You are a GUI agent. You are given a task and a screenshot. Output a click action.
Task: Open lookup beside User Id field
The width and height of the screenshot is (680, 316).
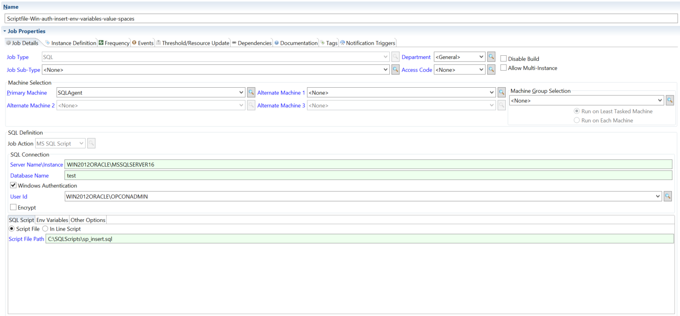(668, 196)
